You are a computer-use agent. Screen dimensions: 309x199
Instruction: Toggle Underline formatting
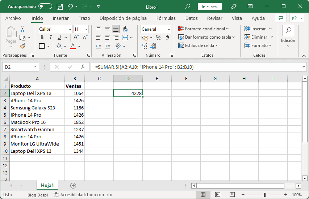59,37
